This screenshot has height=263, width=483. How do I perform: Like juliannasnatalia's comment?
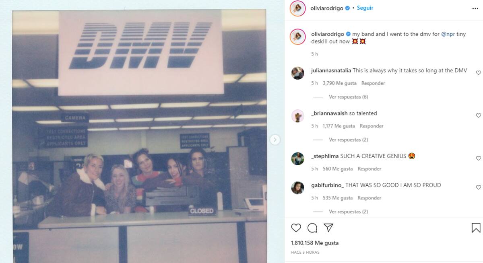pos(479,73)
